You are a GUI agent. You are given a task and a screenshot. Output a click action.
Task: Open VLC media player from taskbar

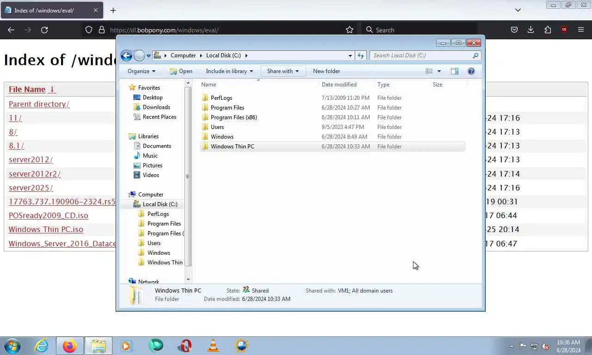tap(213, 346)
